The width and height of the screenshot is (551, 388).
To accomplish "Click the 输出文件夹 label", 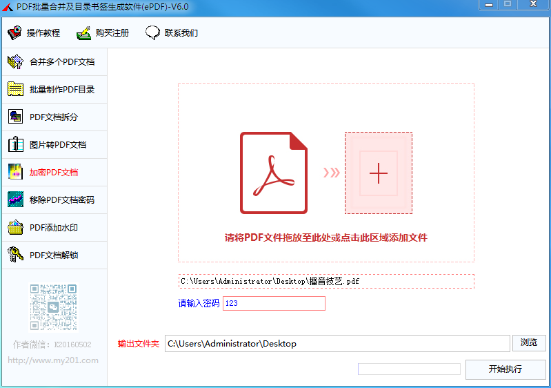I will [x=139, y=344].
